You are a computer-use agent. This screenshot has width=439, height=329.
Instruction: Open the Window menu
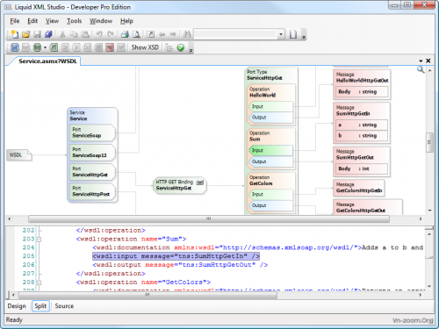tap(101, 21)
